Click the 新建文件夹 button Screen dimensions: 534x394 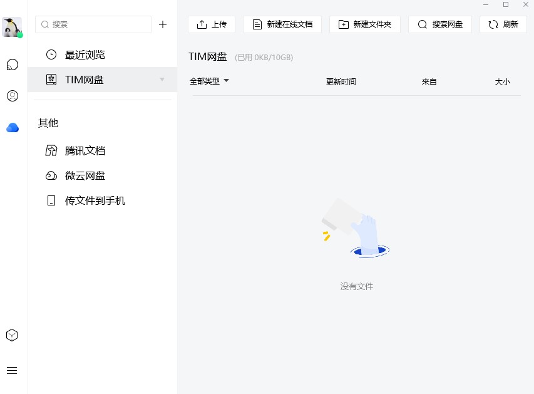coord(364,24)
